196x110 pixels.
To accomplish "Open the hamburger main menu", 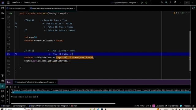I will coord(8,2).
